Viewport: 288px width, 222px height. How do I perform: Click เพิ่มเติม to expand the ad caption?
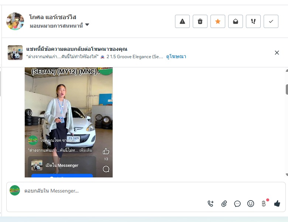click(86, 150)
